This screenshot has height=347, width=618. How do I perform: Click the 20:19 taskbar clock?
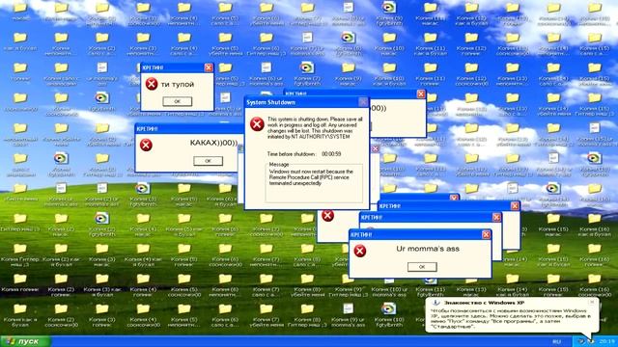click(607, 341)
